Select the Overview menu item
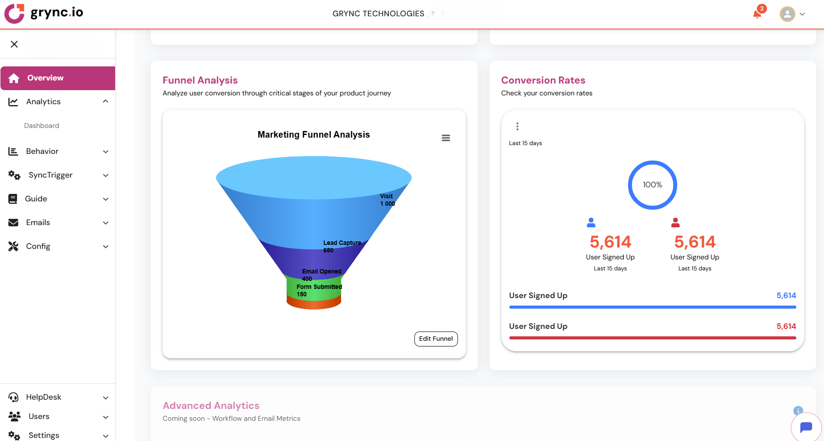Viewport: 824px width, 441px height. (58, 78)
